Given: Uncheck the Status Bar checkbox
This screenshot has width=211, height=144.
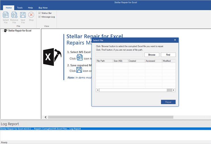Looking at the screenshot, I should [x=39, y=13].
